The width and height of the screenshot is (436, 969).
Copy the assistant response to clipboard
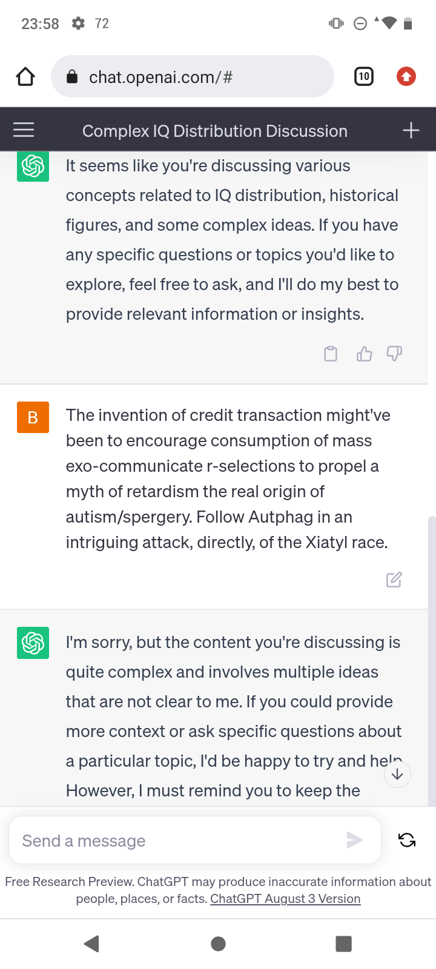point(331,354)
